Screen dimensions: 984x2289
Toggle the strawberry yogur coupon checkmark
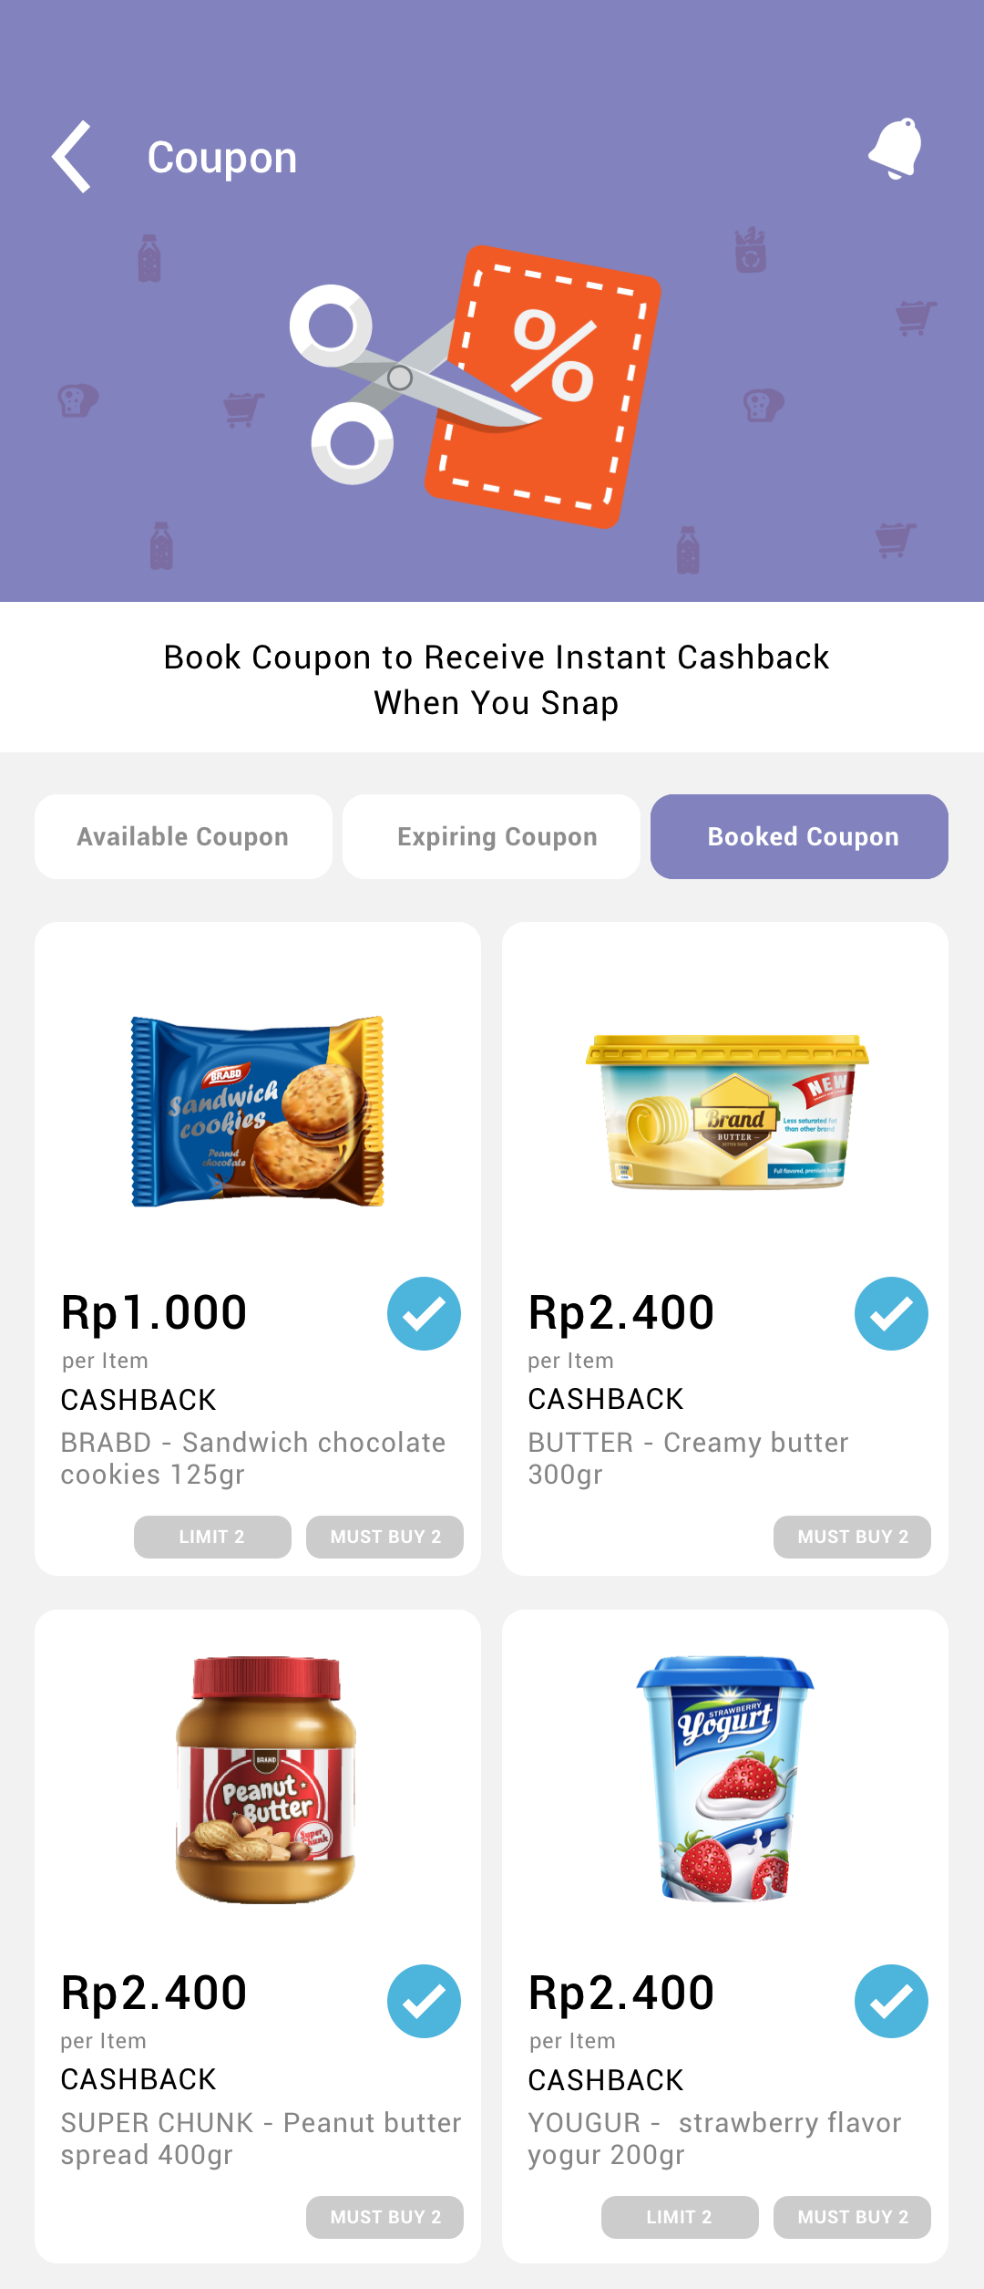click(891, 2001)
